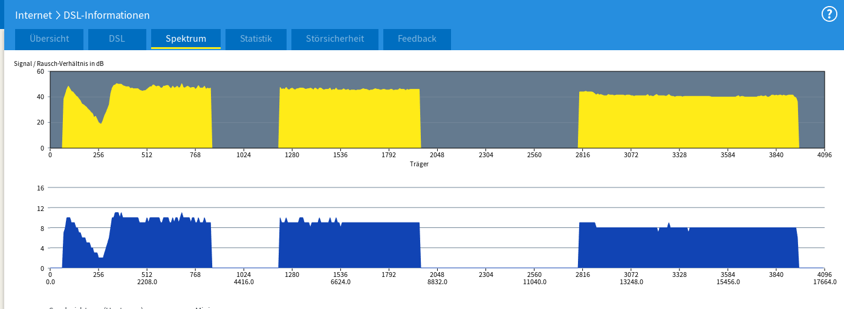Click the rightmost yellow SNR band
The width and height of the screenshot is (844, 309).
(x=688, y=122)
